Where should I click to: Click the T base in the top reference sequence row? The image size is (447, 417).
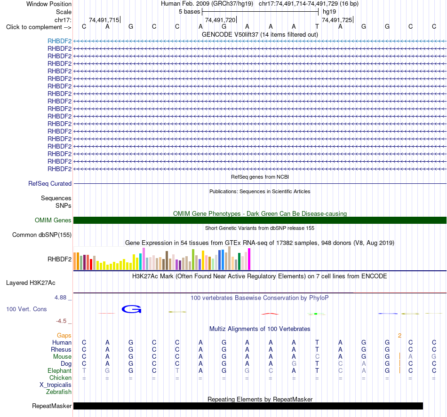[x=317, y=26]
